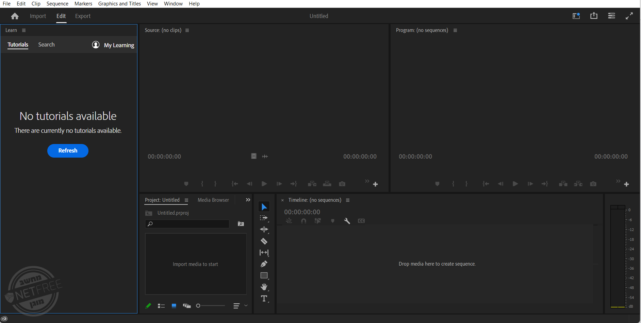
Task: Select the Hand tool
Action: pos(264,287)
